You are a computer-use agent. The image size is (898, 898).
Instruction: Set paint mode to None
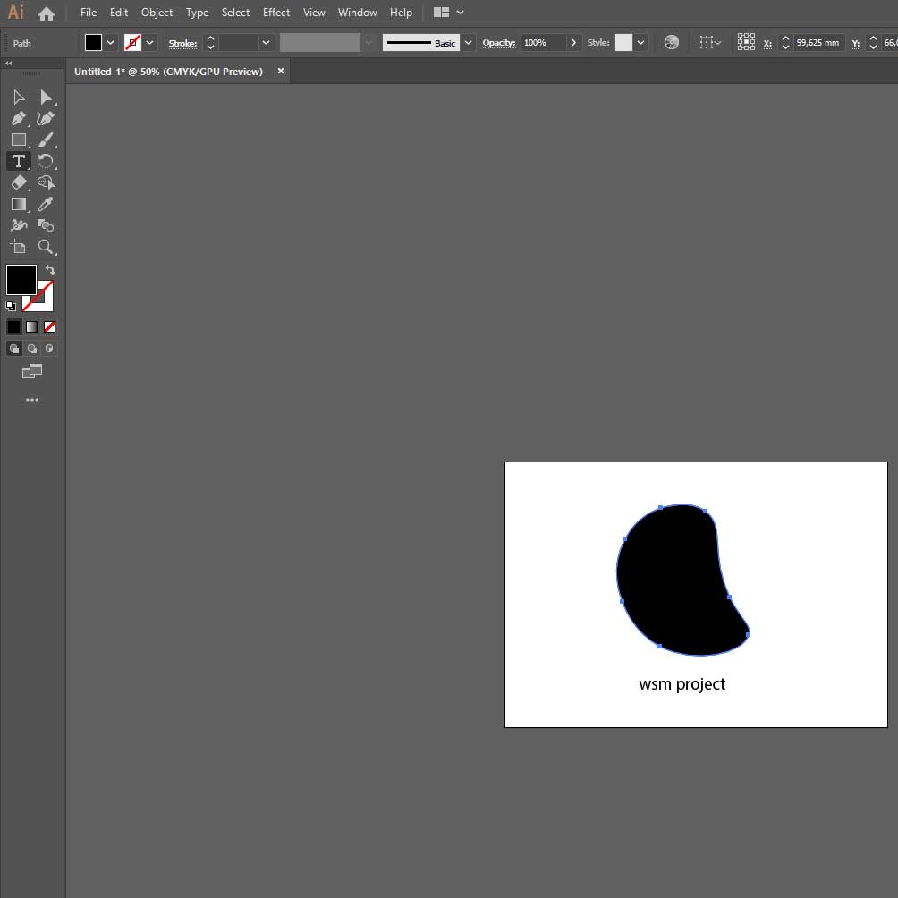pos(50,327)
